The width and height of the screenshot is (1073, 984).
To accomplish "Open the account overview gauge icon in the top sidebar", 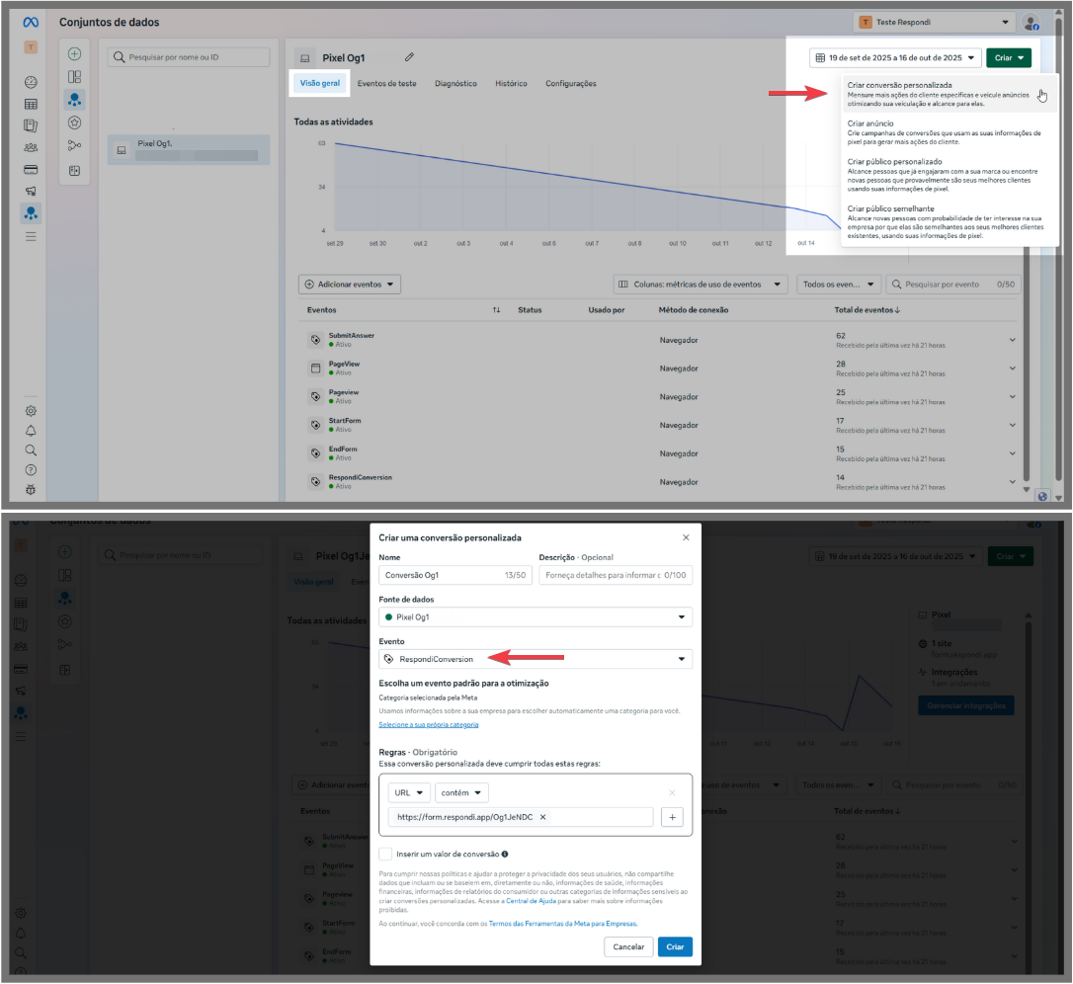I will tap(31, 82).
